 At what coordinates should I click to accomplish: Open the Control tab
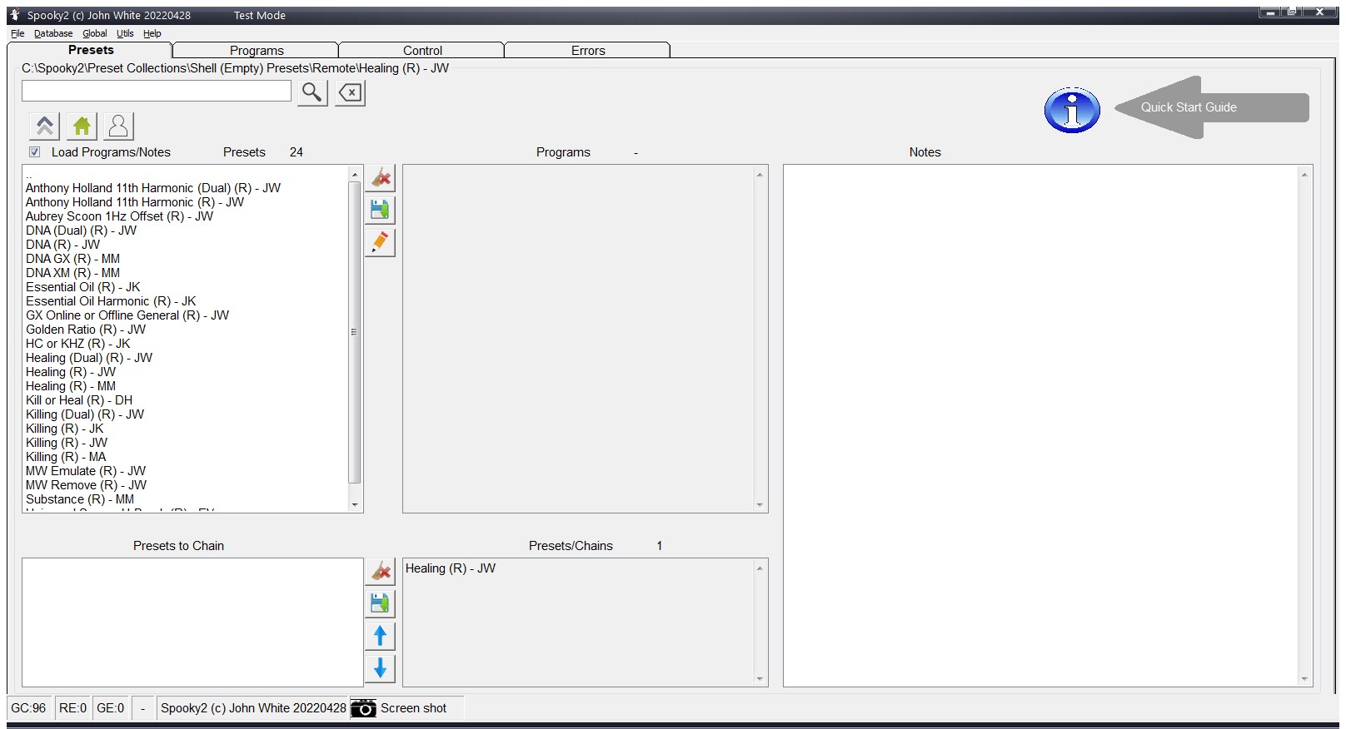[x=422, y=51]
